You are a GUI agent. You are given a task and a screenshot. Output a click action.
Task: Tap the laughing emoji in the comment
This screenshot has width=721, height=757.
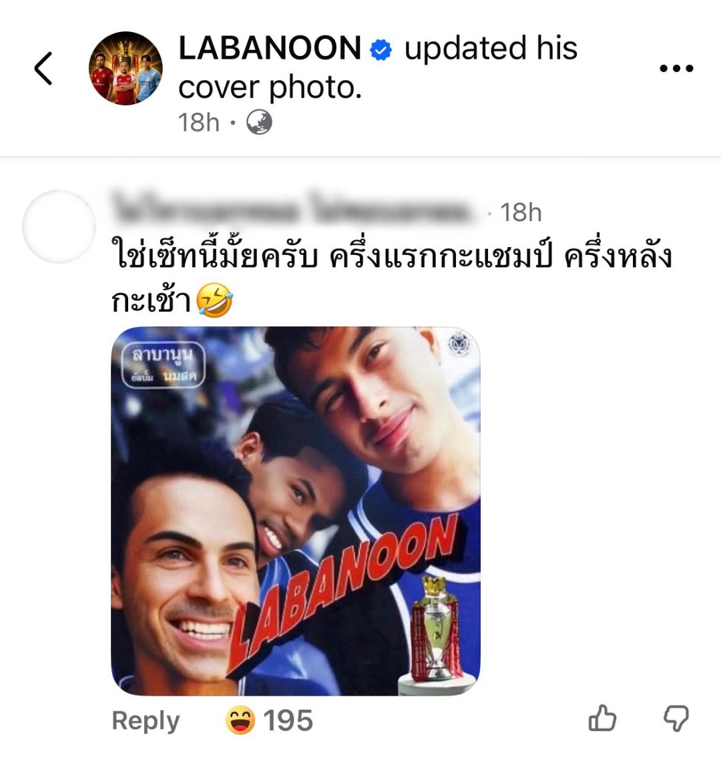(214, 300)
